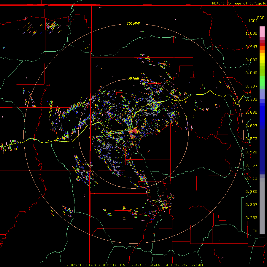Click the 50 NMI range ring label
The height and width of the screenshot is (267, 267).
click(x=133, y=78)
